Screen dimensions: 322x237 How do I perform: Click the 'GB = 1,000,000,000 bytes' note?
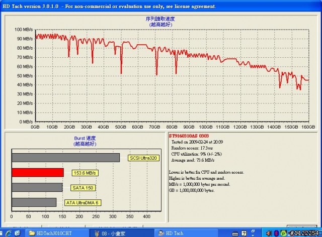tap(192, 190)
